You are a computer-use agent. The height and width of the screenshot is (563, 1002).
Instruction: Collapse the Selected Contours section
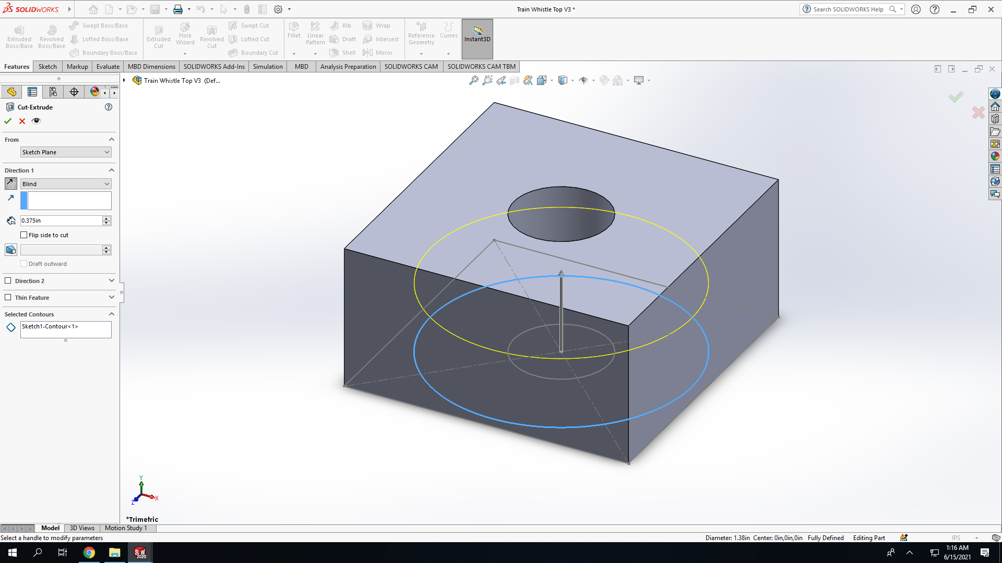click(x=111, y=314)
